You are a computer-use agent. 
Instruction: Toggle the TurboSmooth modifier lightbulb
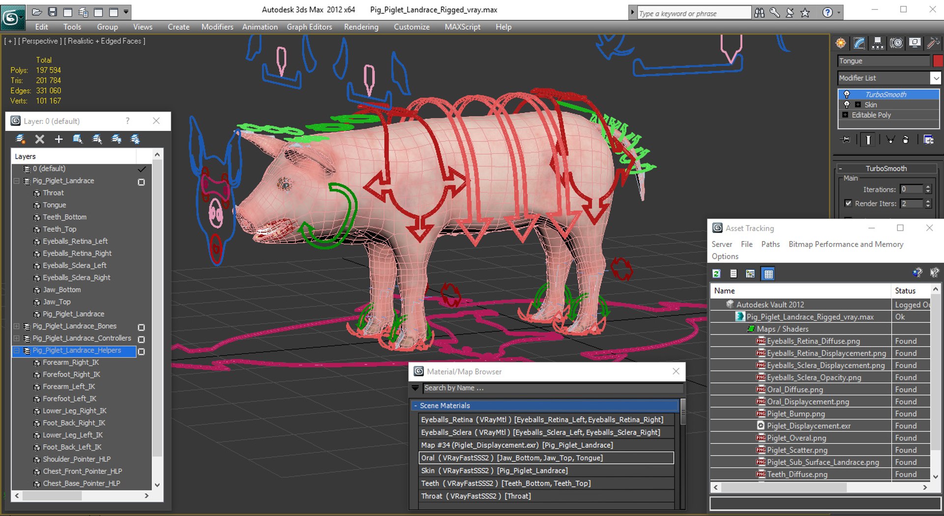[x=847, y=94]
